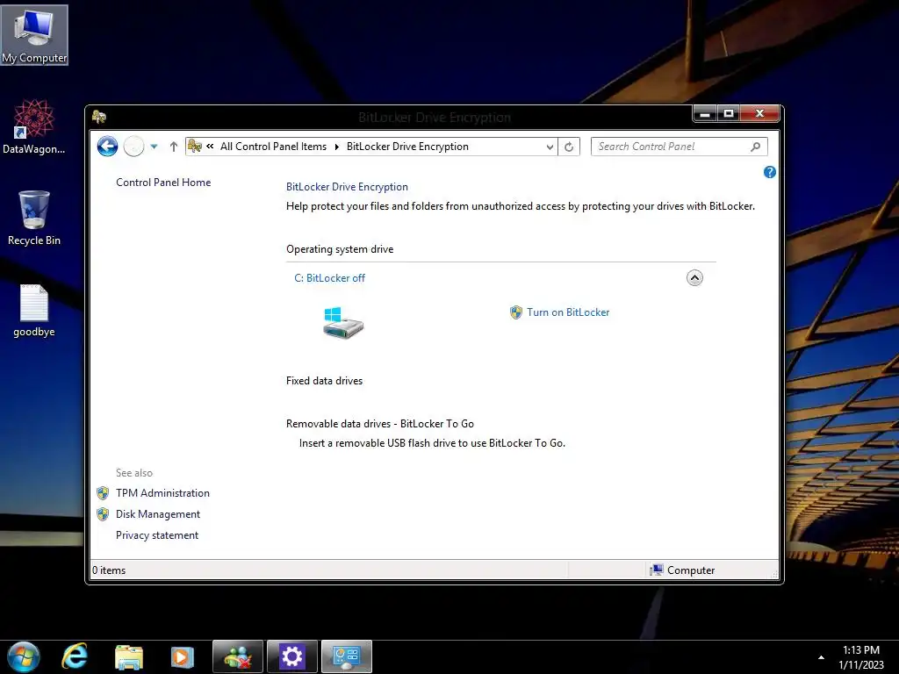The height and width of the screenshot is (674, 899).
Task: Click the arrow between breadcrumb items
Action: pyautogui.click(x=336, y=147)
